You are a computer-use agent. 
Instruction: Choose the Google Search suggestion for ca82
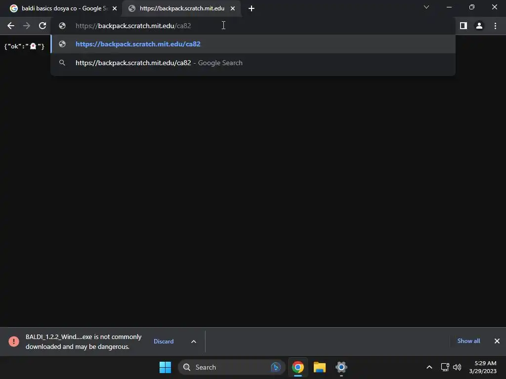pyautogui.click(x=253, y=63)
